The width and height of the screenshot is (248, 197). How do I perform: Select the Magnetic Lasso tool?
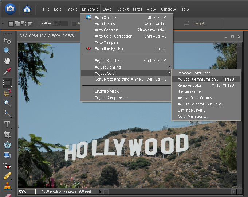(x=7, y=93)
